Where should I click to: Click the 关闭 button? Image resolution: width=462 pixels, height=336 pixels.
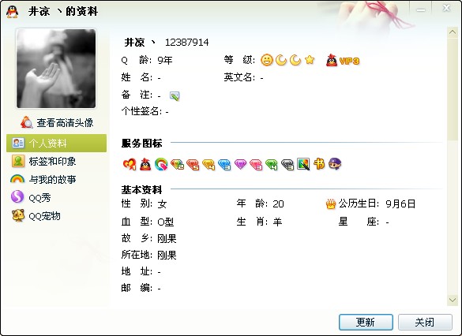click(425, 322)
